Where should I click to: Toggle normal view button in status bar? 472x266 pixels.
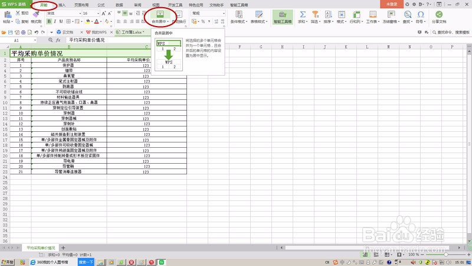[365, 255]
